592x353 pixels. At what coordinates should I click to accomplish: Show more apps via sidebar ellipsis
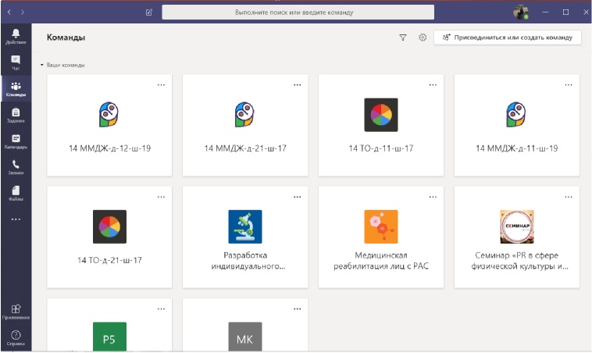(x=16, y=219)
